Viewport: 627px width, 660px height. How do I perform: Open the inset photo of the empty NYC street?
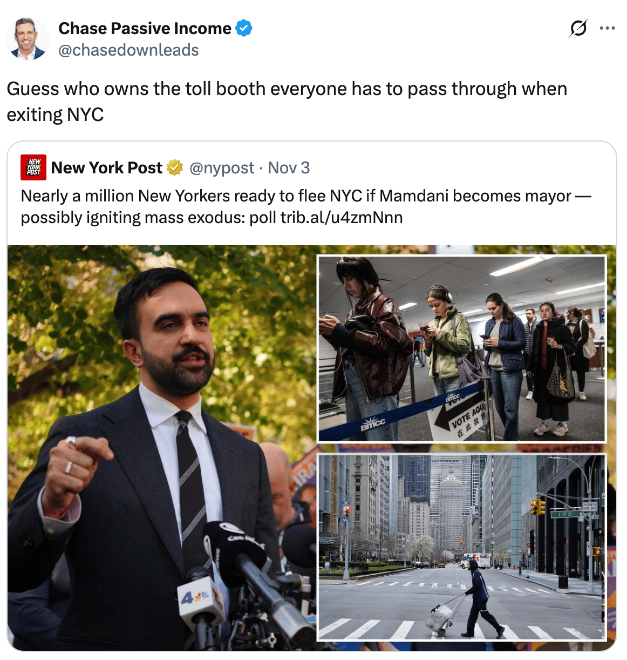click(462, 547)
